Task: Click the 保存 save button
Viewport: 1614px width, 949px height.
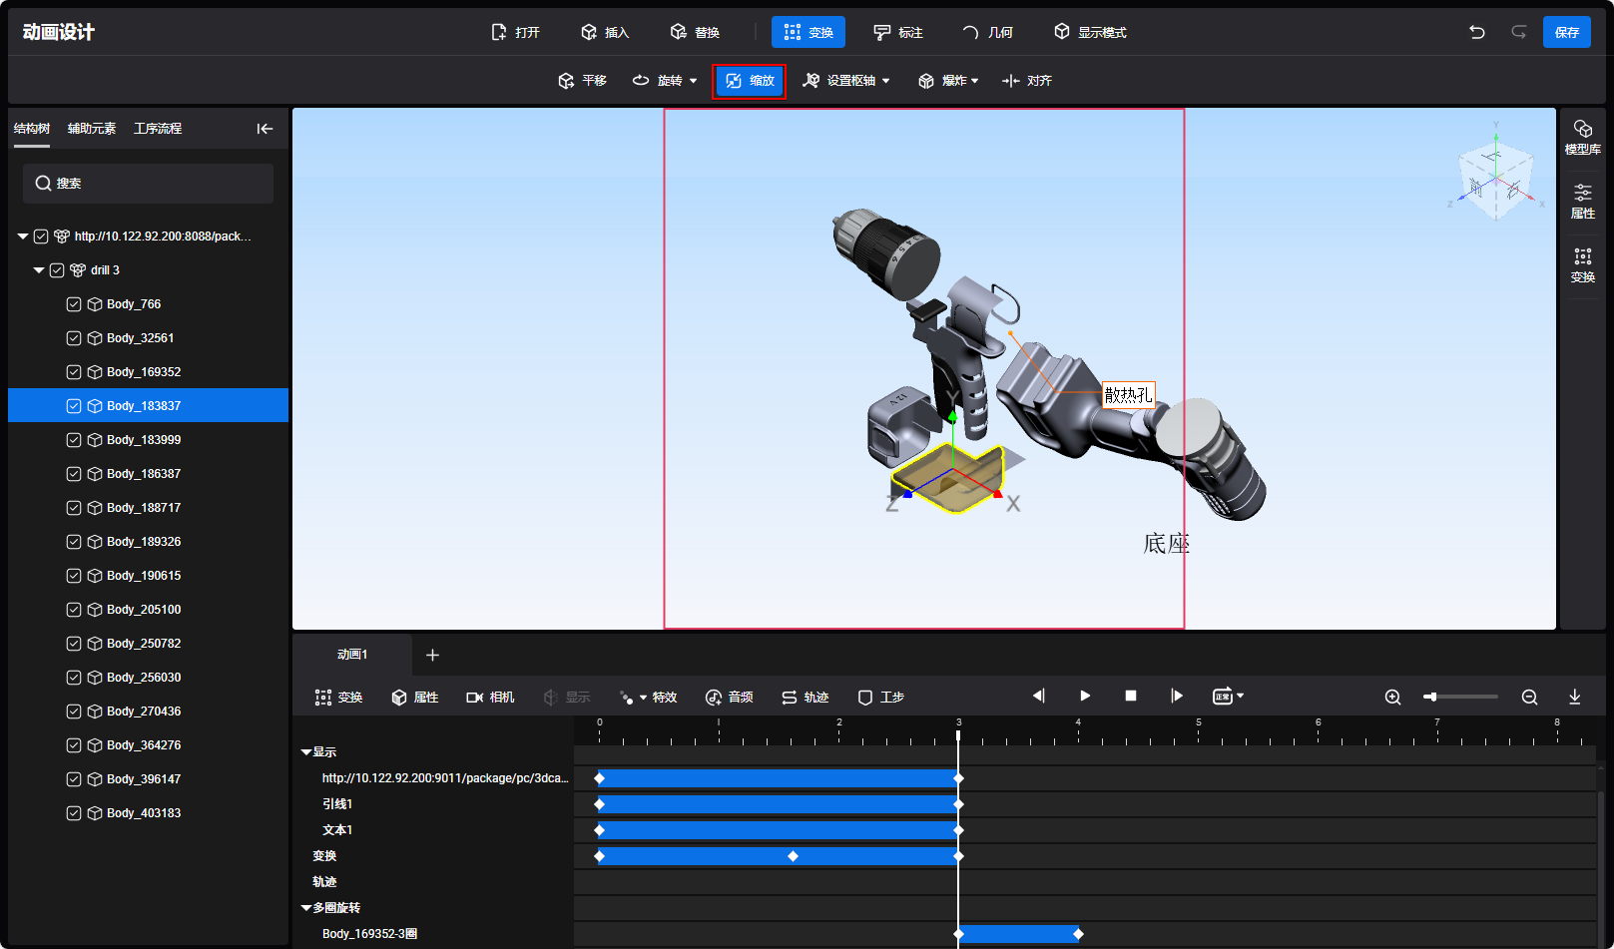Action: point(1566,32)
